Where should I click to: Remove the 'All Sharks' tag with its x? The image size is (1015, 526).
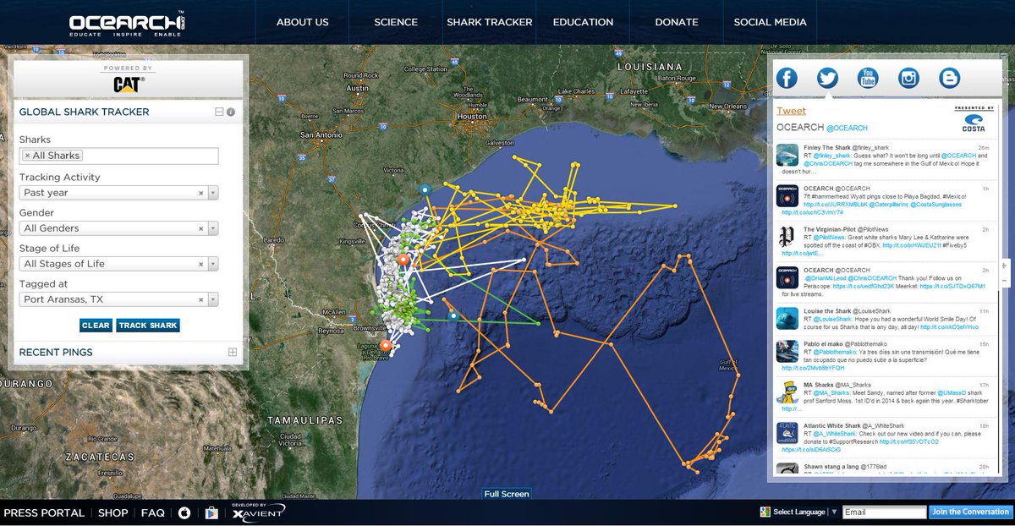[27, 156]
